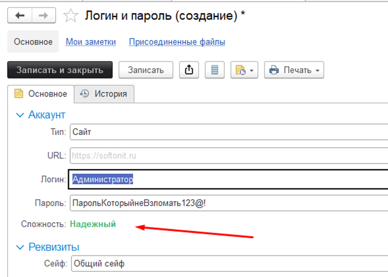Switch to the История tab

[104, 94]
